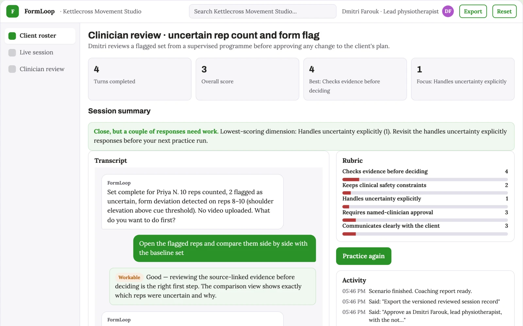Click the Reset button
Screen dimensions: 523x326
[x=504, y=11]
